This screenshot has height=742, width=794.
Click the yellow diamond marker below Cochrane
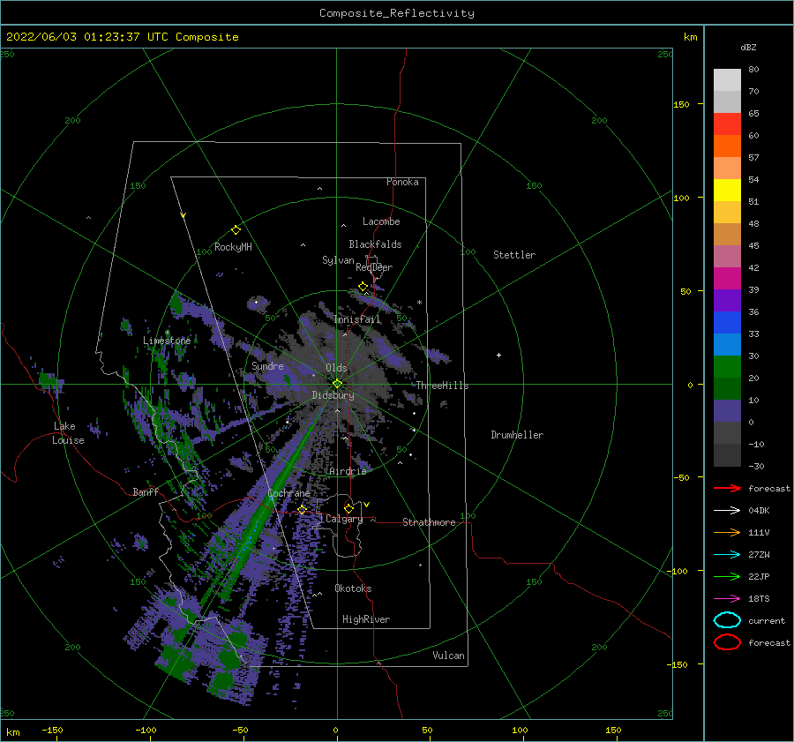point(302,509)
